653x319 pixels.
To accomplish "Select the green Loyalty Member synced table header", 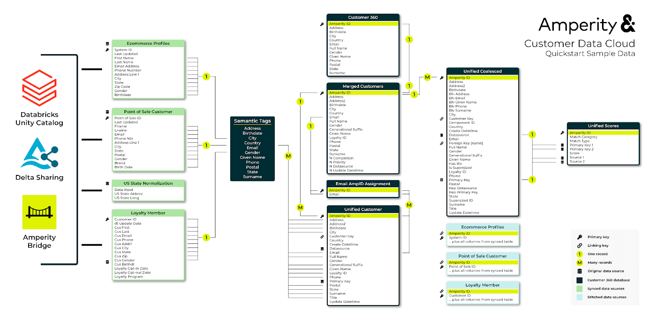I will [148, 213].
